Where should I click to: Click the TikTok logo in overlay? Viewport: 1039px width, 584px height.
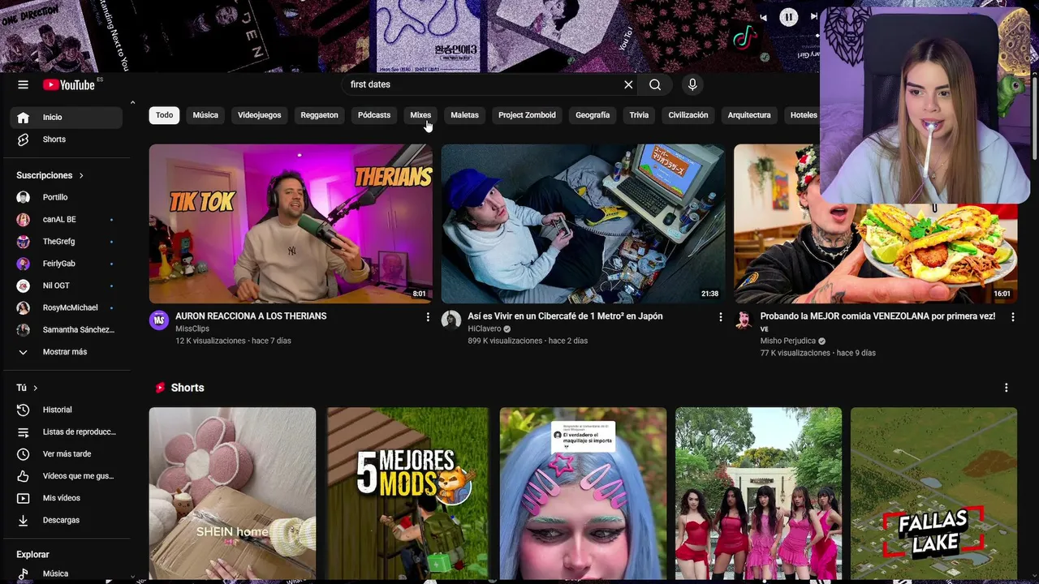744,37
